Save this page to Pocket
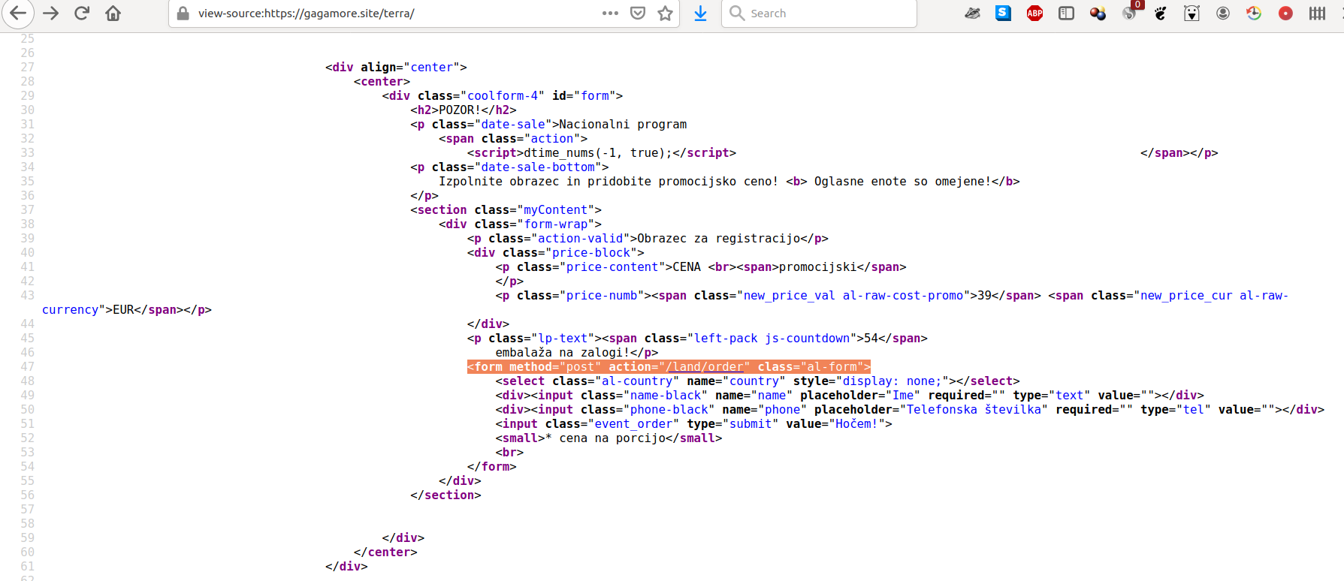Image resolution: width=1344 pixels, height=581 pixels. pyautogui.click(x=638, y=13)
